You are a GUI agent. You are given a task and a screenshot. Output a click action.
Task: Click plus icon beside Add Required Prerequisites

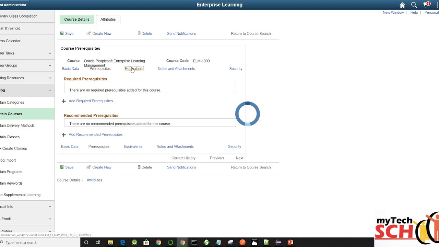pyautogui.click(x=63, y=101)
